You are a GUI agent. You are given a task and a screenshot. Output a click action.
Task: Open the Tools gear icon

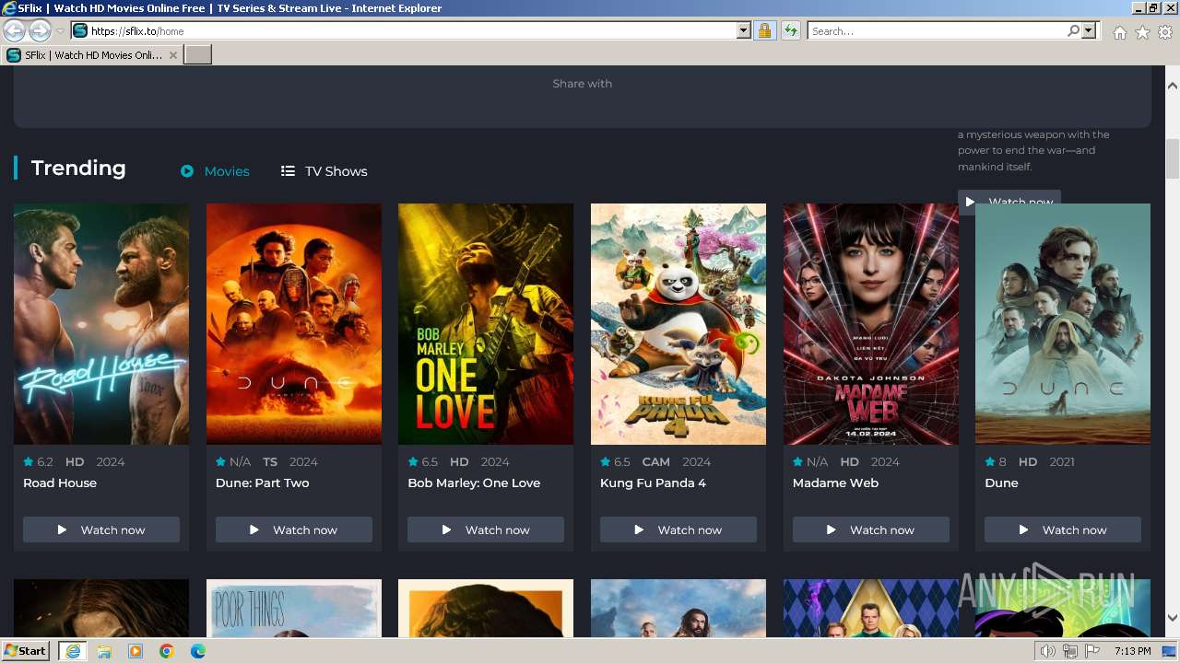click(1165, 32)
